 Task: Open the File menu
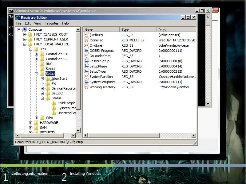pyautogui.click(x=19, y=23)
